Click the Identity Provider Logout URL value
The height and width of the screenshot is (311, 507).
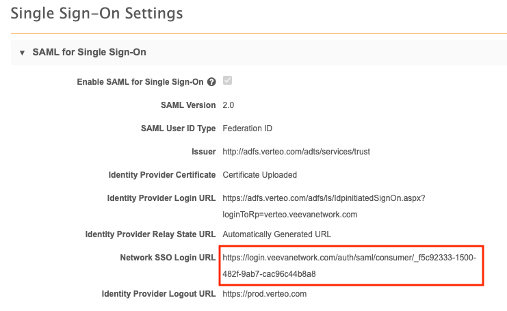265,294
